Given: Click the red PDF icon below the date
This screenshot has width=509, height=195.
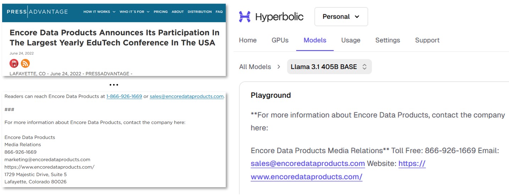Looking at the screenshot, I should coord(14,64).
